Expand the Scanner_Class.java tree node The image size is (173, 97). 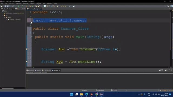point(6,19)
